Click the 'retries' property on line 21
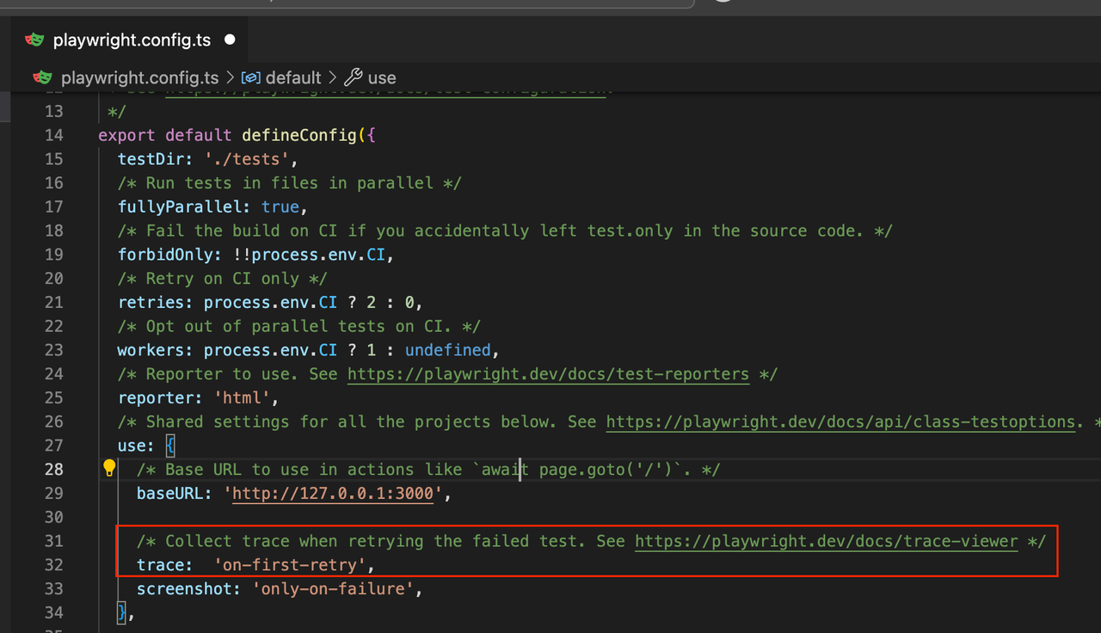 tap(151, 303)
